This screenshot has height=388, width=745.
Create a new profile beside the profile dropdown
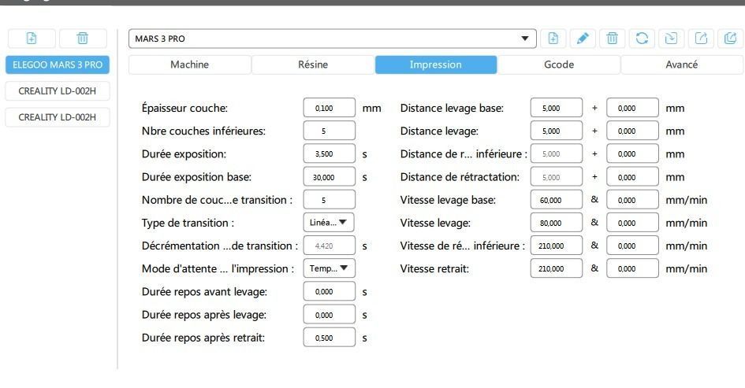553,38
